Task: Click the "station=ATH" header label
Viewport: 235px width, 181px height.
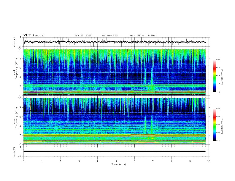Action: coord(110,35)
